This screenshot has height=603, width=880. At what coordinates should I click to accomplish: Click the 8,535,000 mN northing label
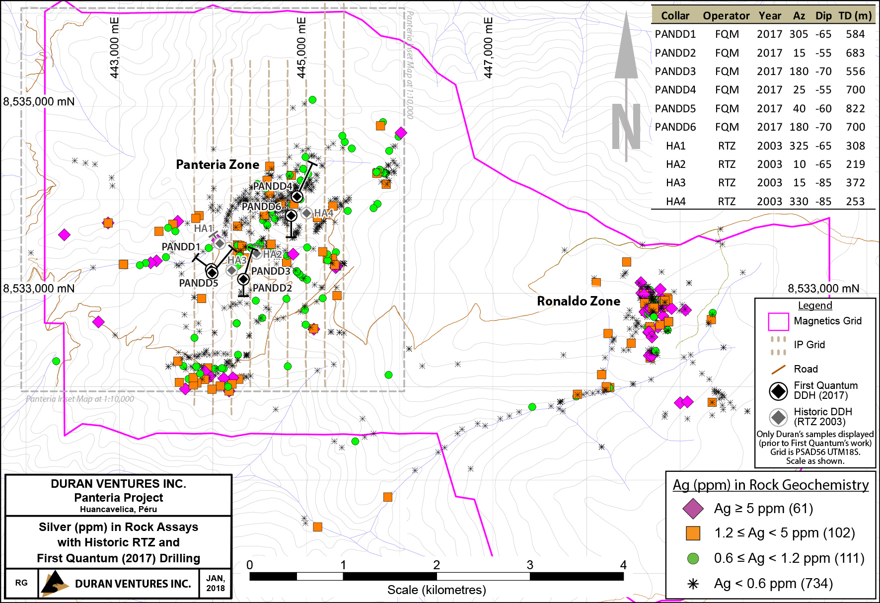(39, 102)
